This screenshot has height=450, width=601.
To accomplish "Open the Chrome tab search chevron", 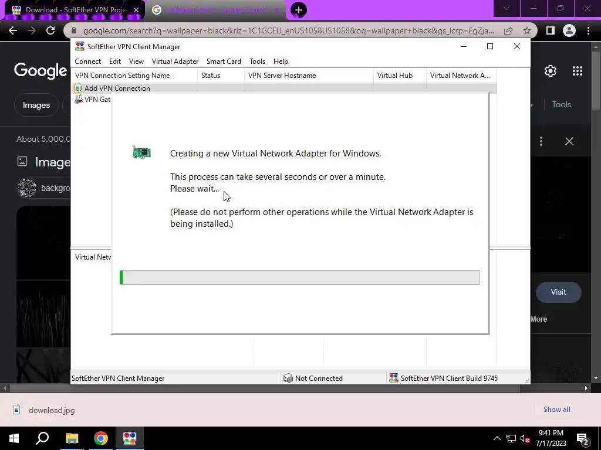I will point(507,8).
